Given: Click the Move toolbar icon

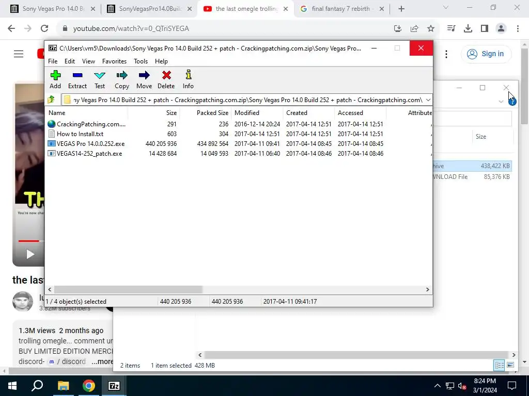Looking at the screenshot, I should (144, 80).
